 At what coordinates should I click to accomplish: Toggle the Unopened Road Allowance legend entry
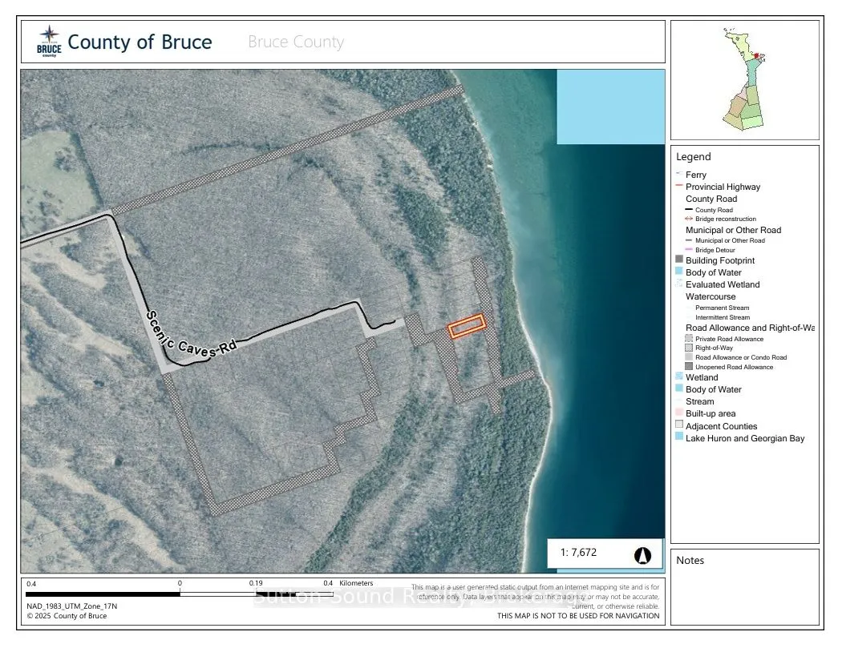pyautogui.click(x=688, y=367)
